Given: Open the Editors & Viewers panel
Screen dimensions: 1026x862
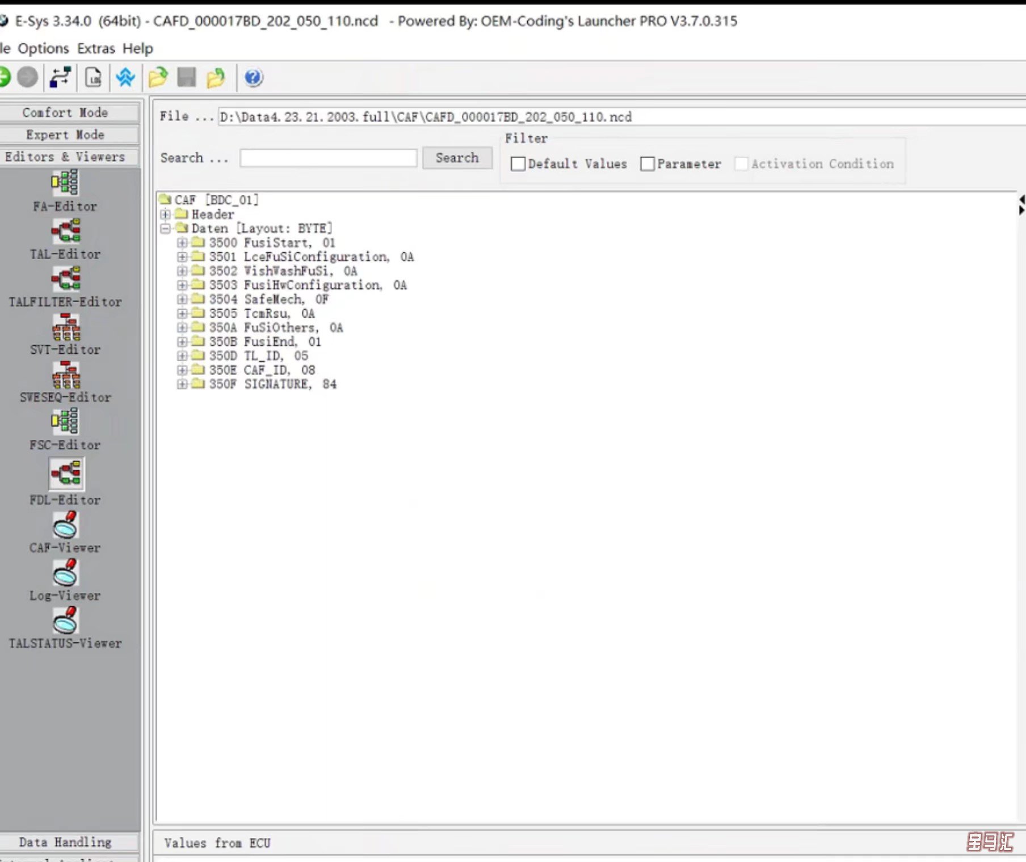Looking at the screenshot, I should coord(69,157).
